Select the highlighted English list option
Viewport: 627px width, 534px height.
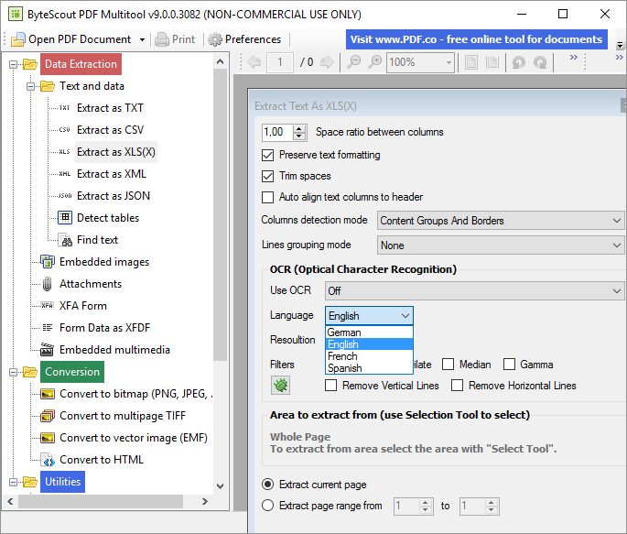coord(369,344)
